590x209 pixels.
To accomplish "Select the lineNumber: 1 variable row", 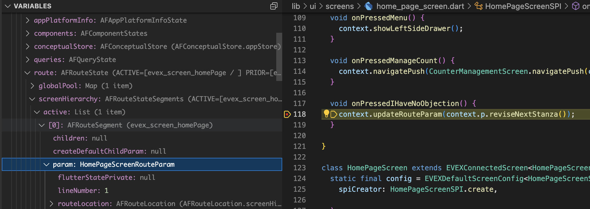I will click(83, 191).
